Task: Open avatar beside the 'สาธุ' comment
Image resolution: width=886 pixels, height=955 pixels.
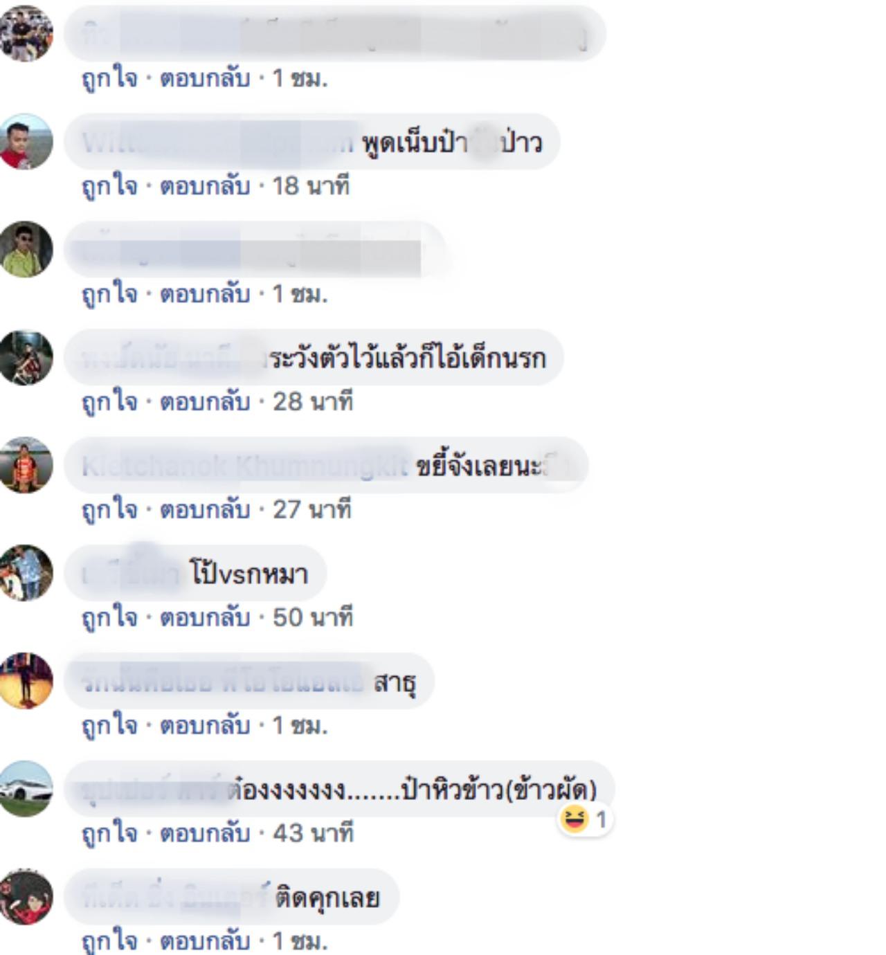Action: click(26, 681)
